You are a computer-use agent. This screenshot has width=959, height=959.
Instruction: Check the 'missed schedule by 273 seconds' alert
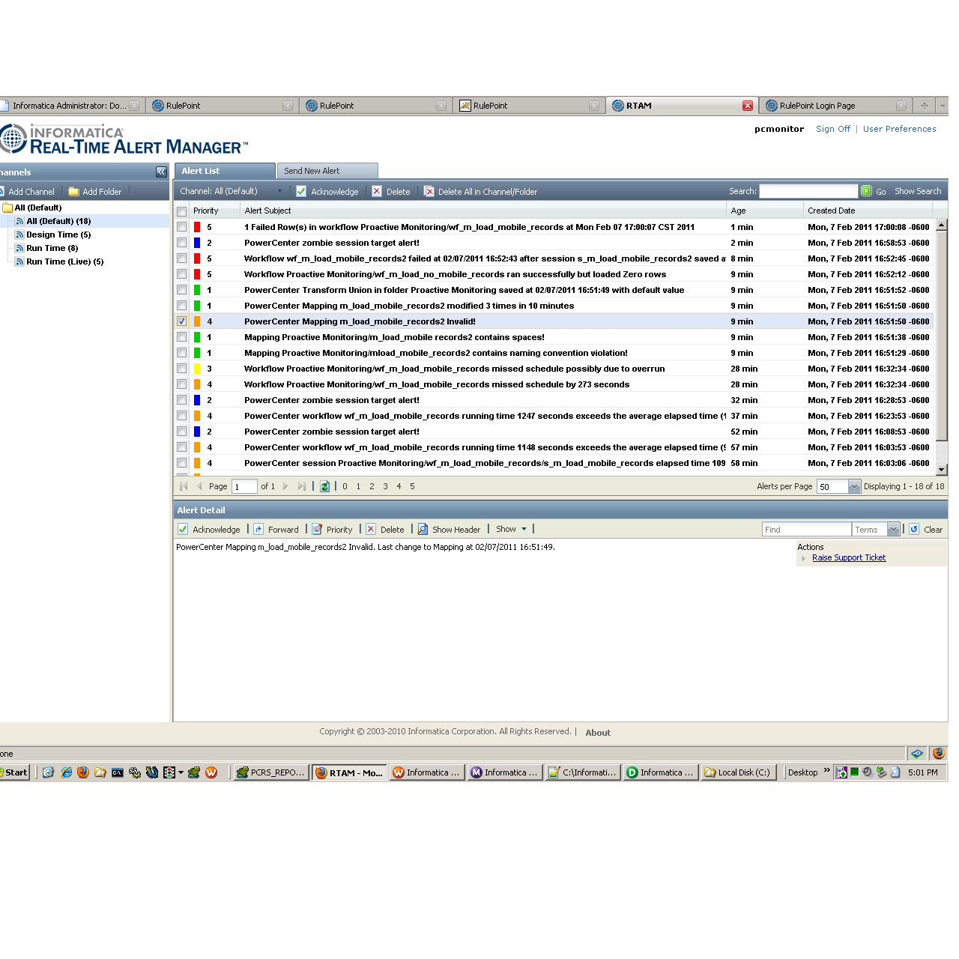(x=181, y=384)
